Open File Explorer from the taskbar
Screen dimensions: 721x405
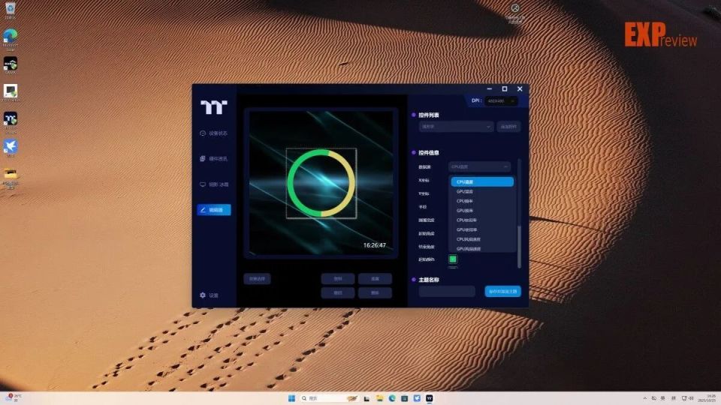pyautogui.click(x=379, y=398)
